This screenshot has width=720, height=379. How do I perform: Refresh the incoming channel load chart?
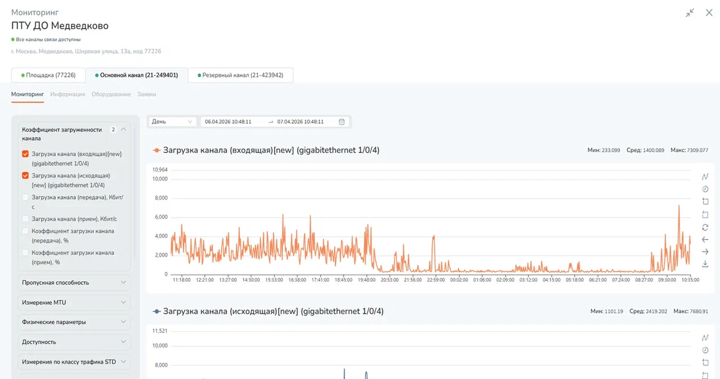coord(705,227)
